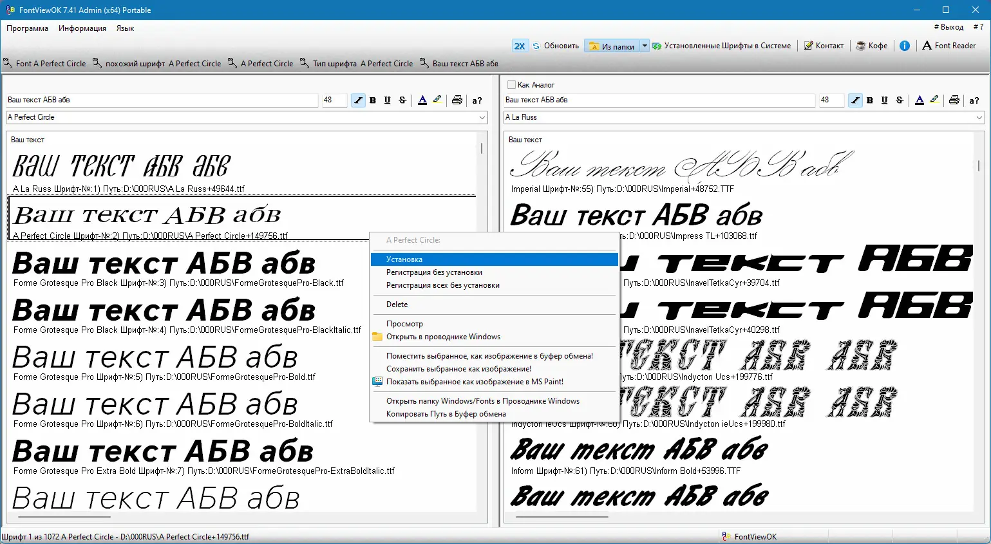Pick the left panel text color
Image resolution: width=991 pixels, height=544 pixels.
point(422,100)
